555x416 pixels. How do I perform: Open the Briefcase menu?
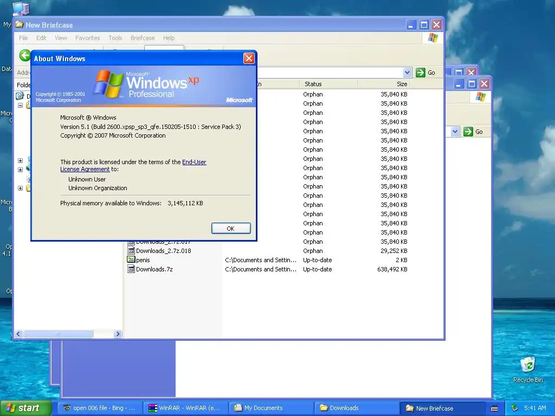tap(143, 38)
